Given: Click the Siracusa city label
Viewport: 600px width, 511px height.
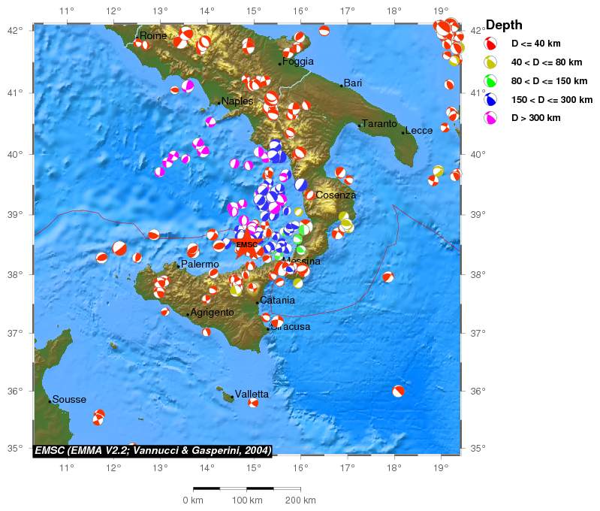Looking at the screenshot, I should (291, 327).
